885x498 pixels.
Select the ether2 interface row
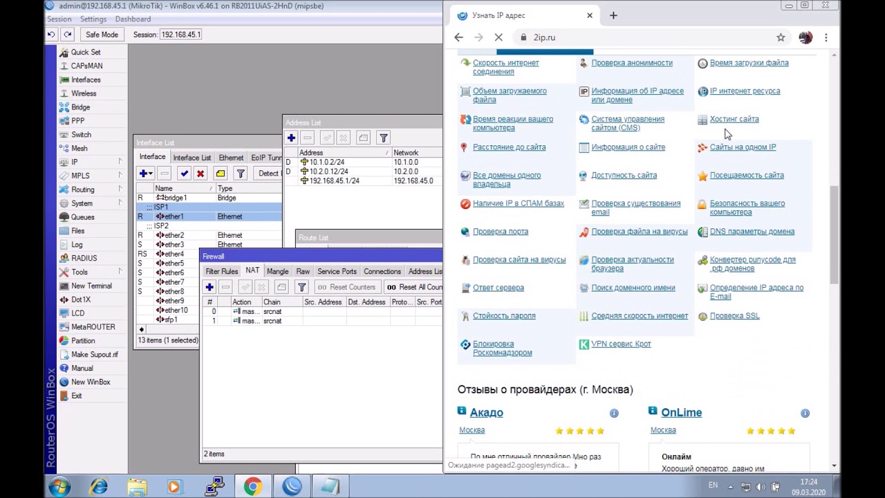pos(209,235)
